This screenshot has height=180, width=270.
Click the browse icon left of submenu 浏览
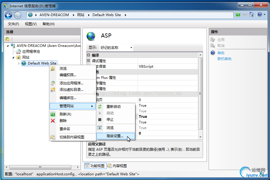tap(100, 128)
